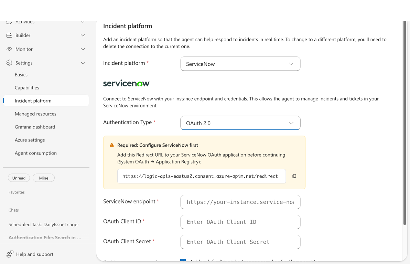The height and width of the screenshot is (264, 410).
Task: Collapse the Activities section chevron
Action: (x=83, y=22)
